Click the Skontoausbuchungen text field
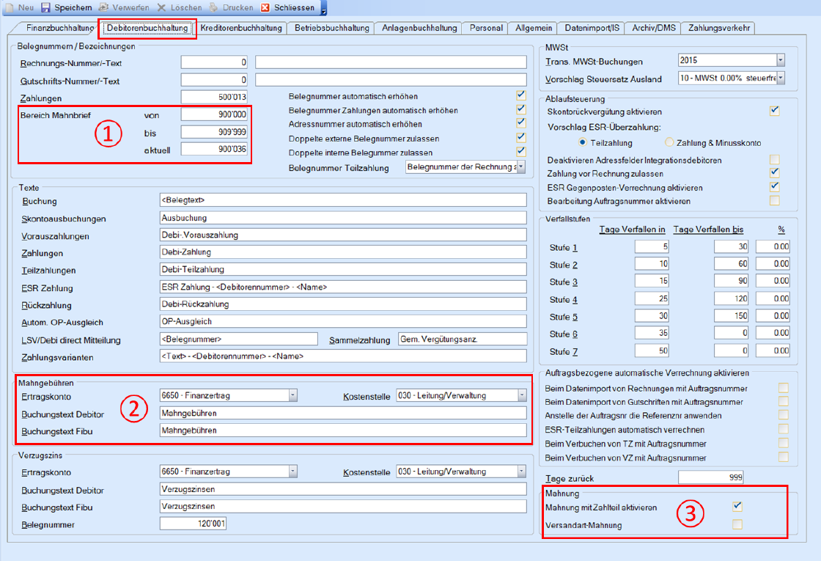The image size is (821, 561). (x=343, y=218)
